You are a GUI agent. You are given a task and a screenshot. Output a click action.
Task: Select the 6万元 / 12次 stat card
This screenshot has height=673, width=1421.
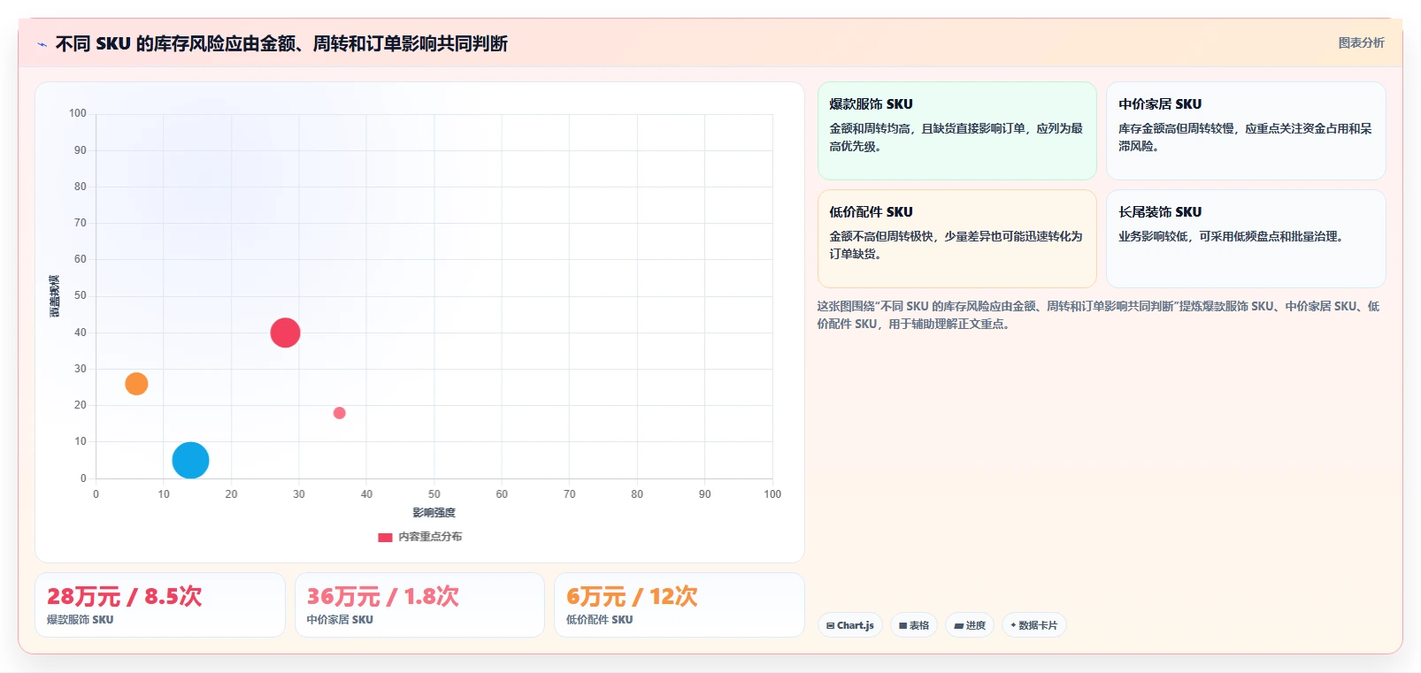680,605
